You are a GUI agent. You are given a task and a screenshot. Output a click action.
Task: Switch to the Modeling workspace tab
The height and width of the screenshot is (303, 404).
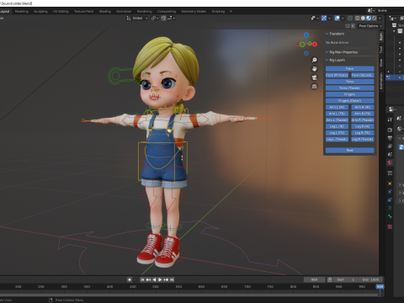click(22, 11)
